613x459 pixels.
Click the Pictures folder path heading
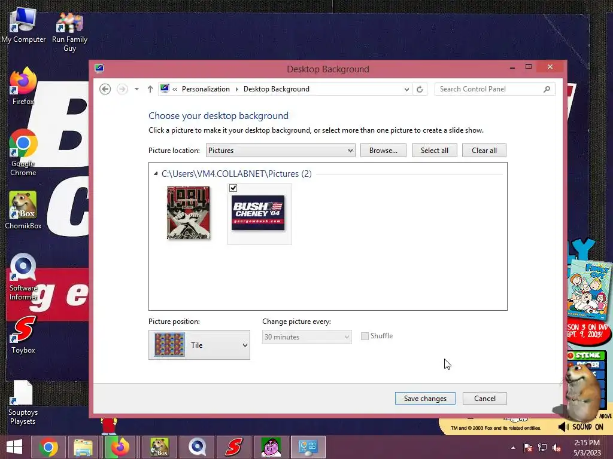point(236,174)
